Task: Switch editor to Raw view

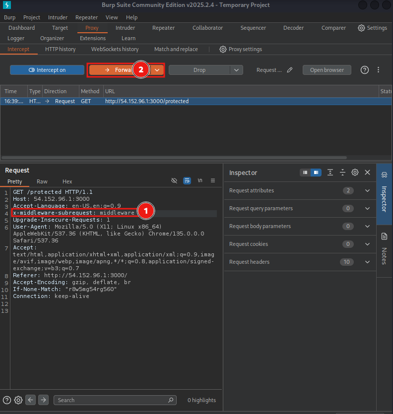Action: tap(42, 181)
